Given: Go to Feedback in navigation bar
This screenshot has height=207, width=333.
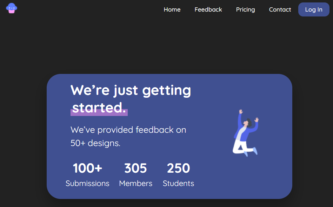Looking at the screenshot, I should click(208, 9).
